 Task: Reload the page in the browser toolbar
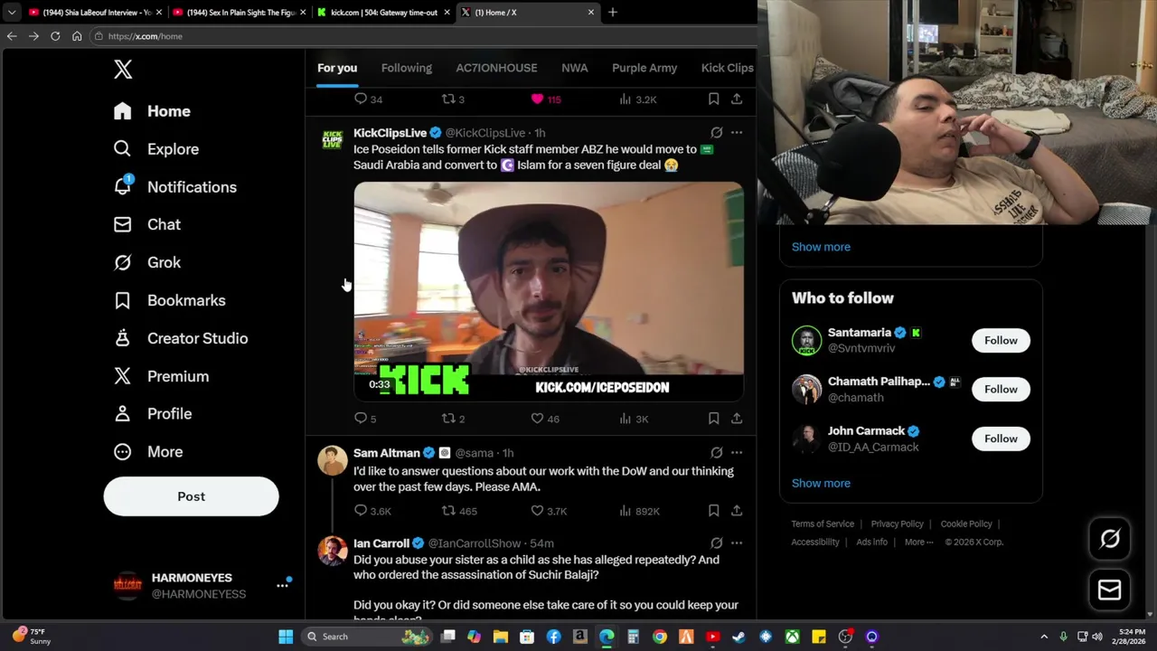tap(55, 36)
